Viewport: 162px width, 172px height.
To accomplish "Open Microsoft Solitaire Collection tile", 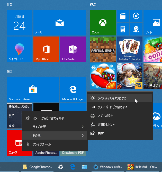I will pos(130,49).
